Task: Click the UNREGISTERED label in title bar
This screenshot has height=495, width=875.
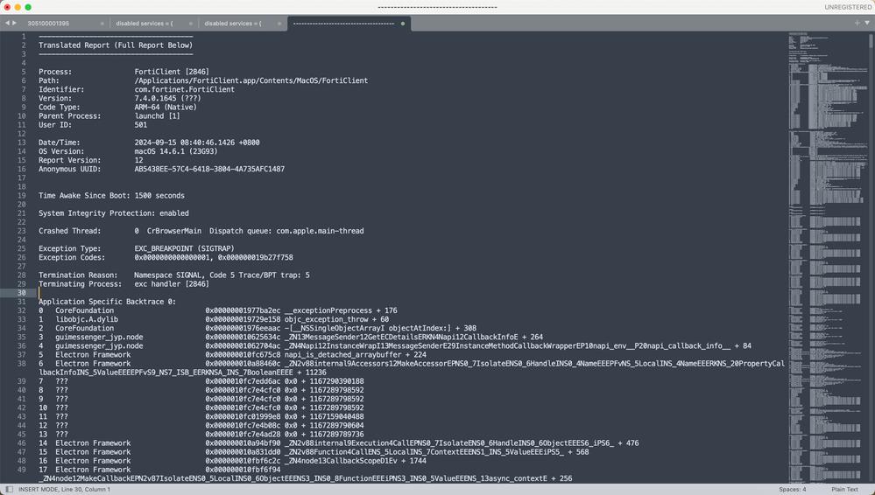Action: click(848, 7)
